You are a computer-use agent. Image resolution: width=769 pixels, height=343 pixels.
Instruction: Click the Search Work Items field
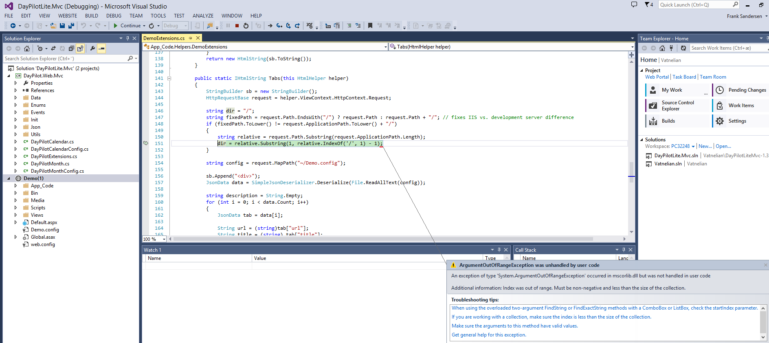pos(729,48)
